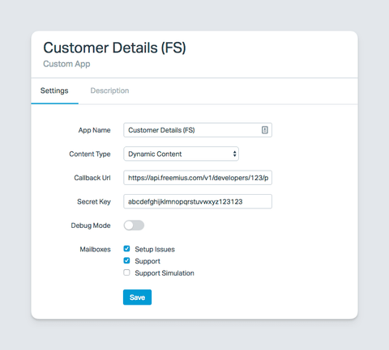Viewport: 389px width, 350px height.
Task: Click the Debug Mode label
Action: (x=91, y=226)
